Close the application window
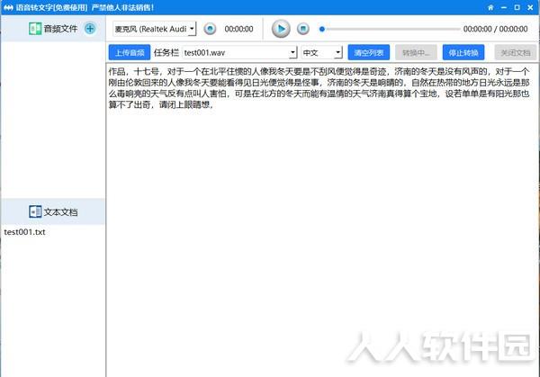540x377 pixels. pos(530,7)
